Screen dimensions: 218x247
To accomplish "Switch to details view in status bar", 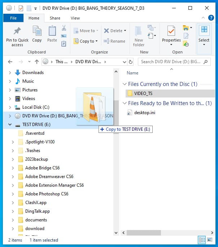I will coord(202,240).
